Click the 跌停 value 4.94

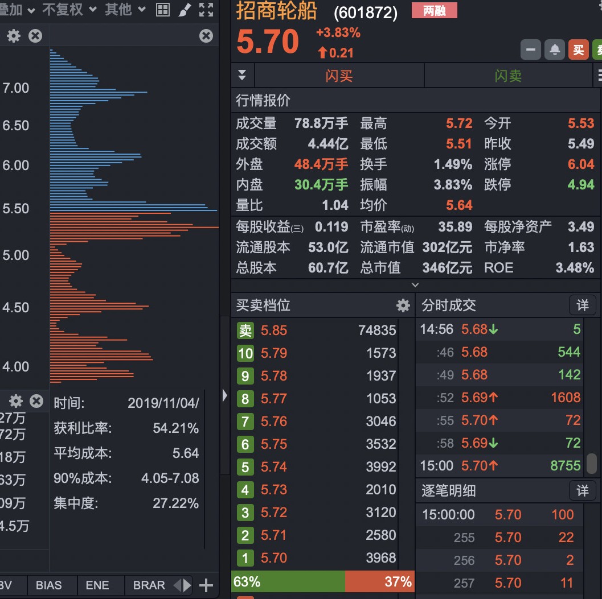coord(581,184)
